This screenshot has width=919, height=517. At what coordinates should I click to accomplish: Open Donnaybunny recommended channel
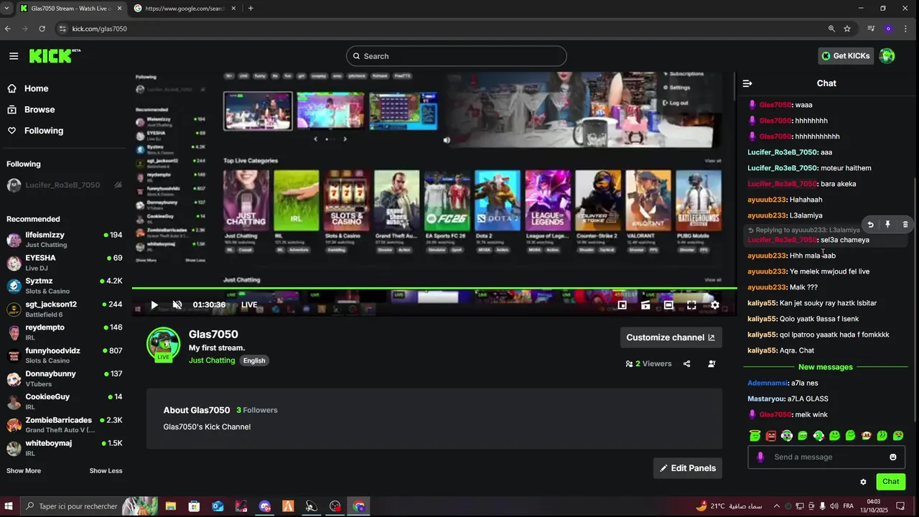[65, 379]
